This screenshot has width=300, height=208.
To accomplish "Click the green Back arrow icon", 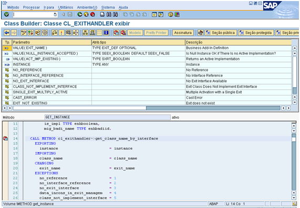I will click(x=80, y=14).
